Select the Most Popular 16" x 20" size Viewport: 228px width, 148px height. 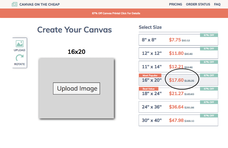(x=178, y=80)
